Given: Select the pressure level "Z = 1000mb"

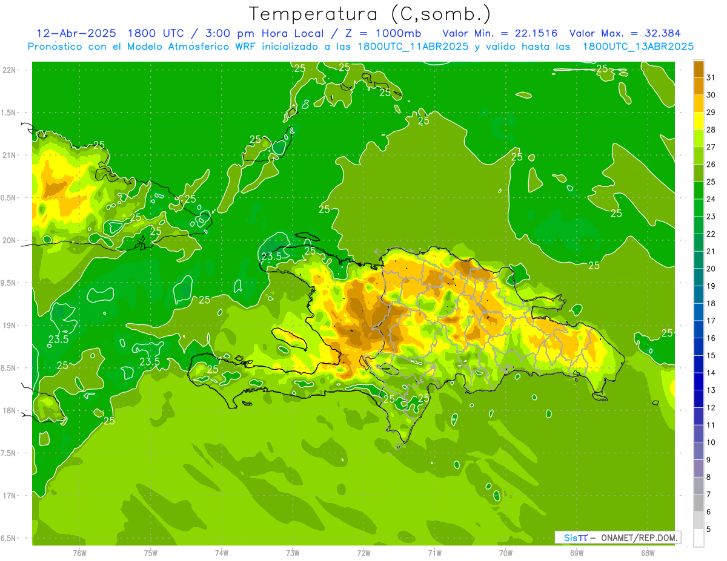Looking at the screenshot, I should 383,33.
